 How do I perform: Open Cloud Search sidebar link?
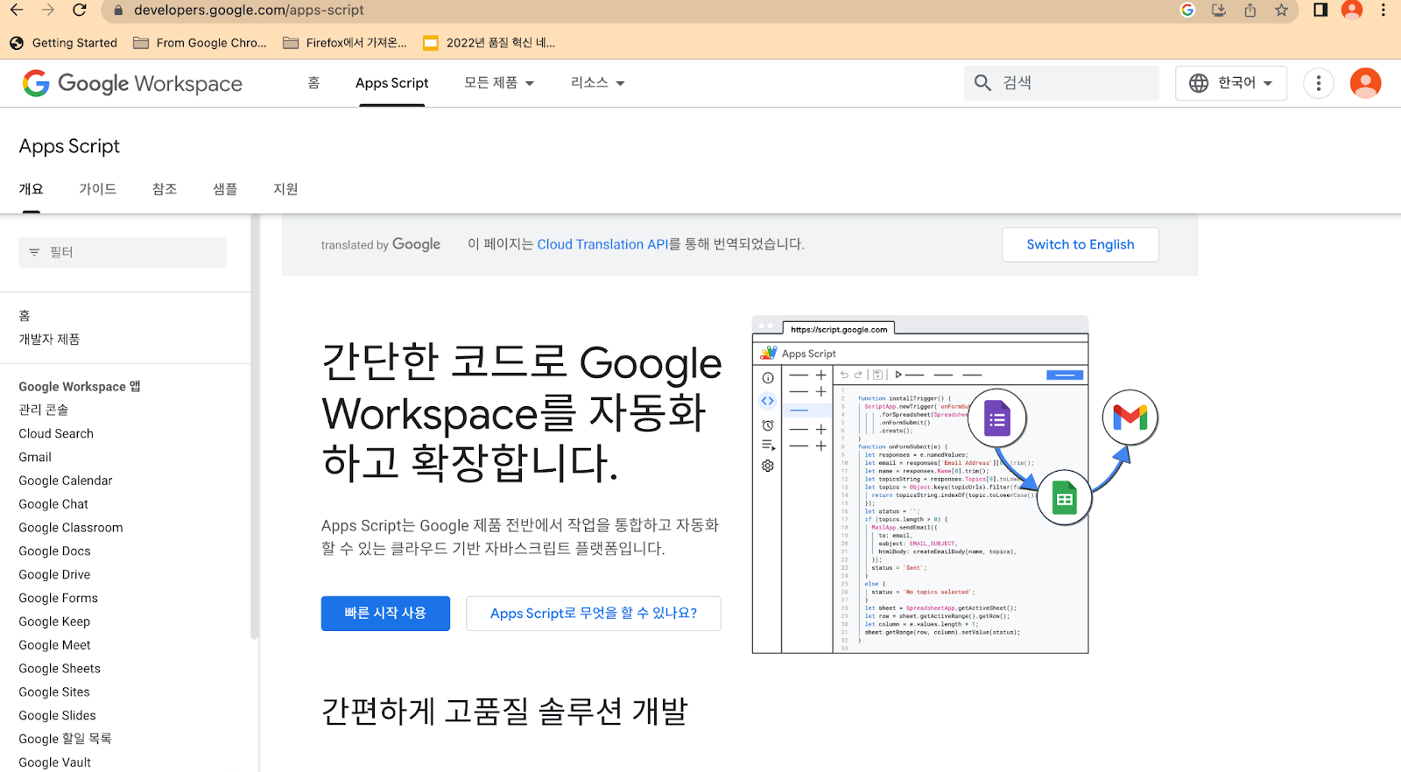56,433
